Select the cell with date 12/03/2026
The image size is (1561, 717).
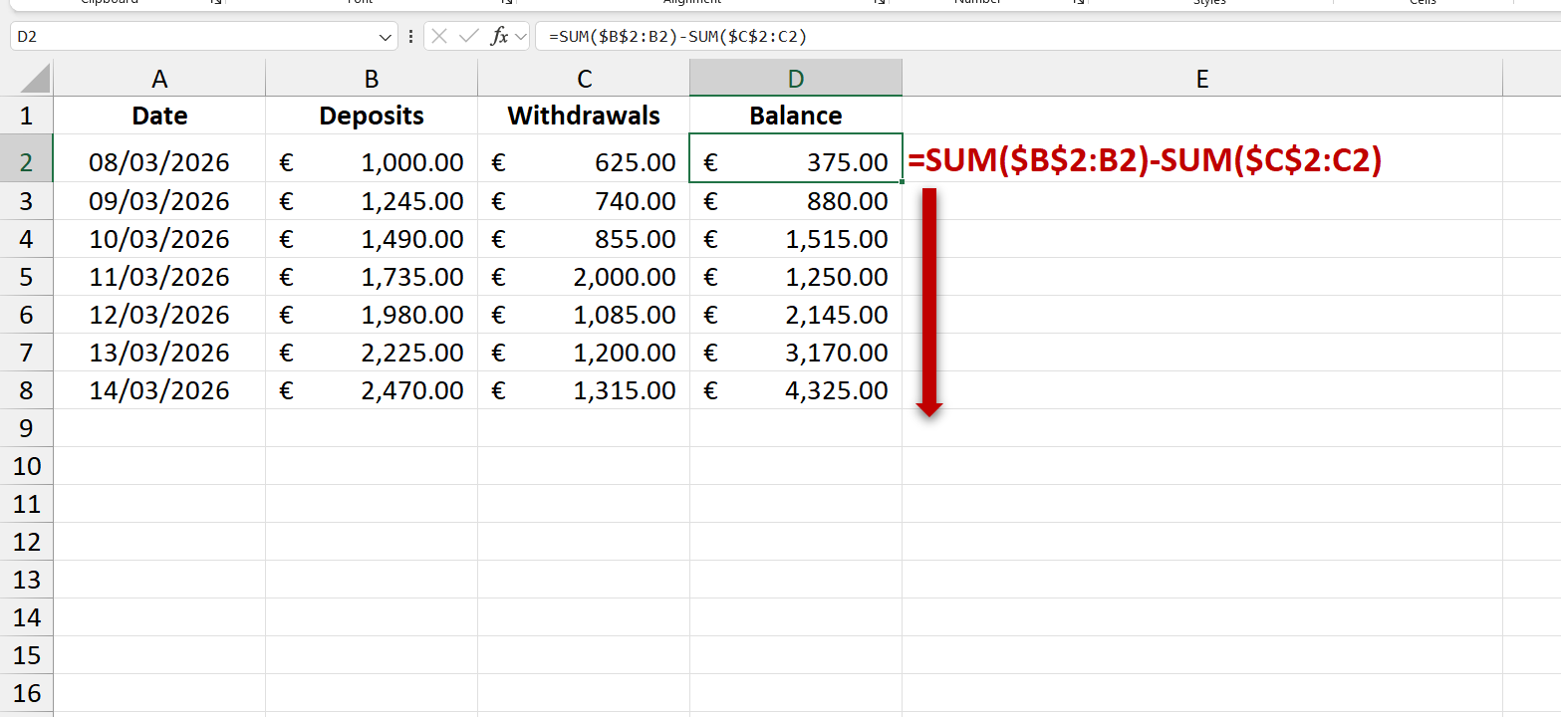(x=159, y=315)
